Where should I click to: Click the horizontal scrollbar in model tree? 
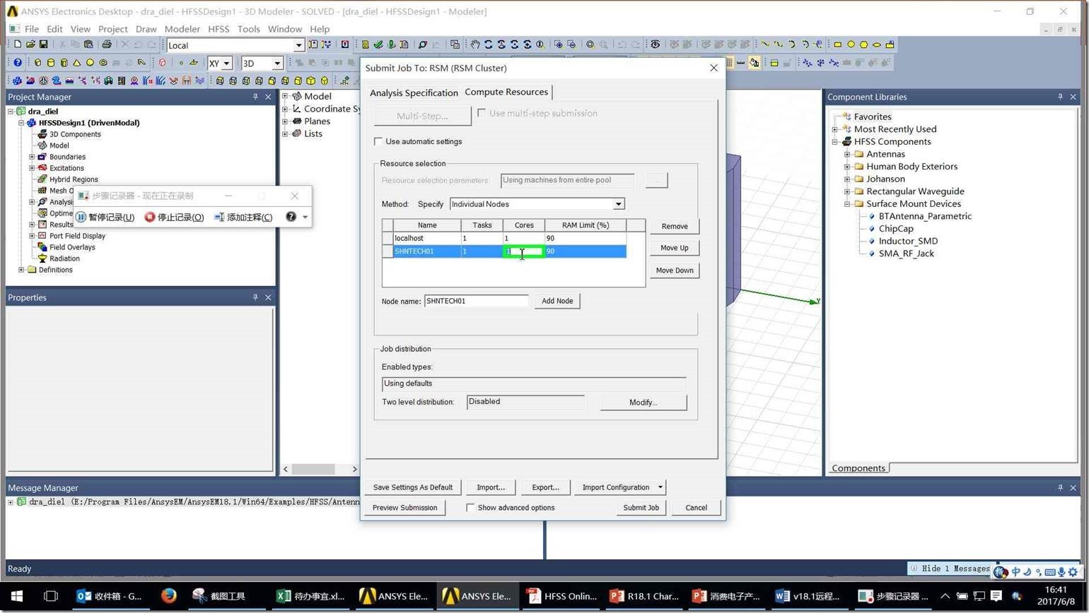click(x=313, y=468)
